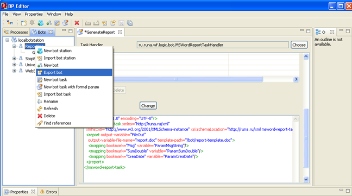
Task: Click the Choose button for task handler
Action: coord(299,45)
